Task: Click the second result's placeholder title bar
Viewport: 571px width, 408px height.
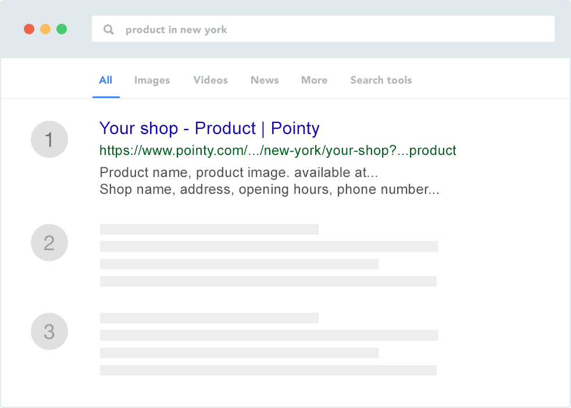Action: tap(209, 229)
